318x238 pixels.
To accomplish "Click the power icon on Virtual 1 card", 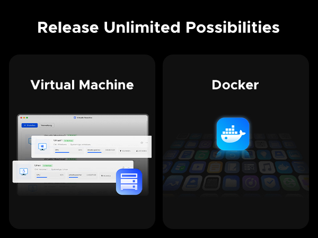I will pyautogui.click(x=142, y=143).
